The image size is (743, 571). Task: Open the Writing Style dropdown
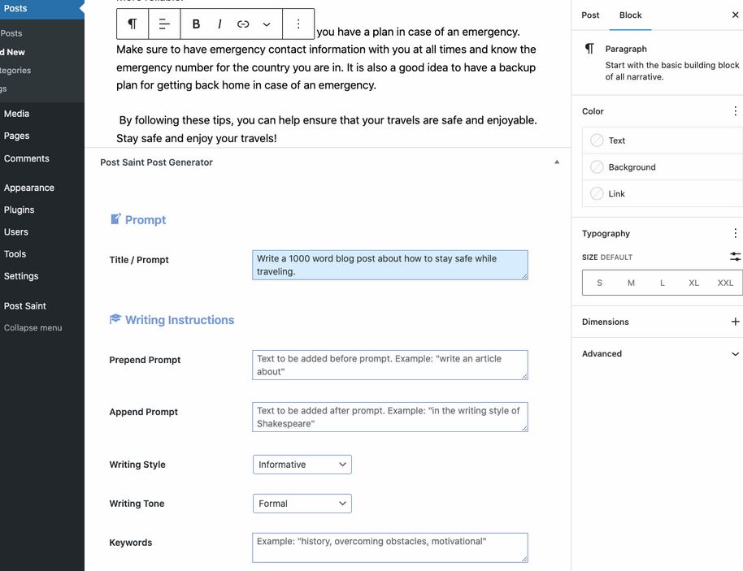[x=302, y=465]
